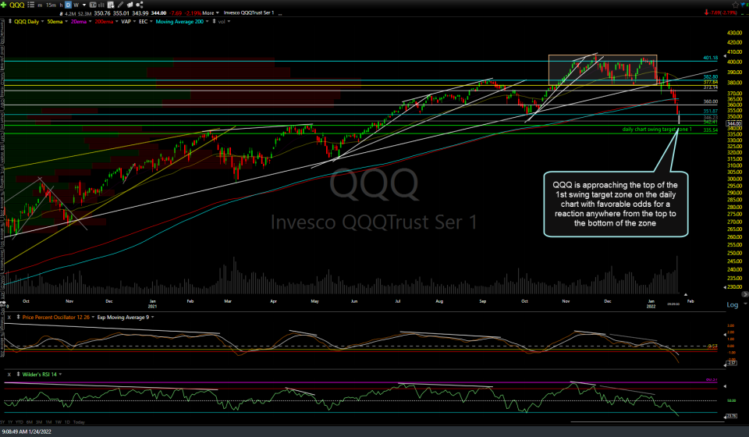Click the resize arrows icon before vol
Screen dimensions: 749x437
coord(214,22)
